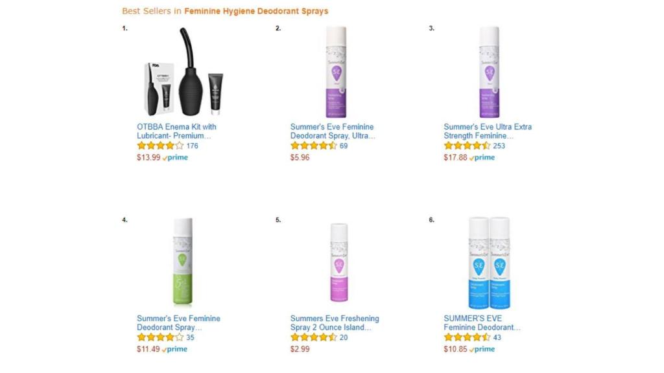Click the star rating beside 253 reviews
This screenshot has width=664, height=373.
tap(467, 146)
